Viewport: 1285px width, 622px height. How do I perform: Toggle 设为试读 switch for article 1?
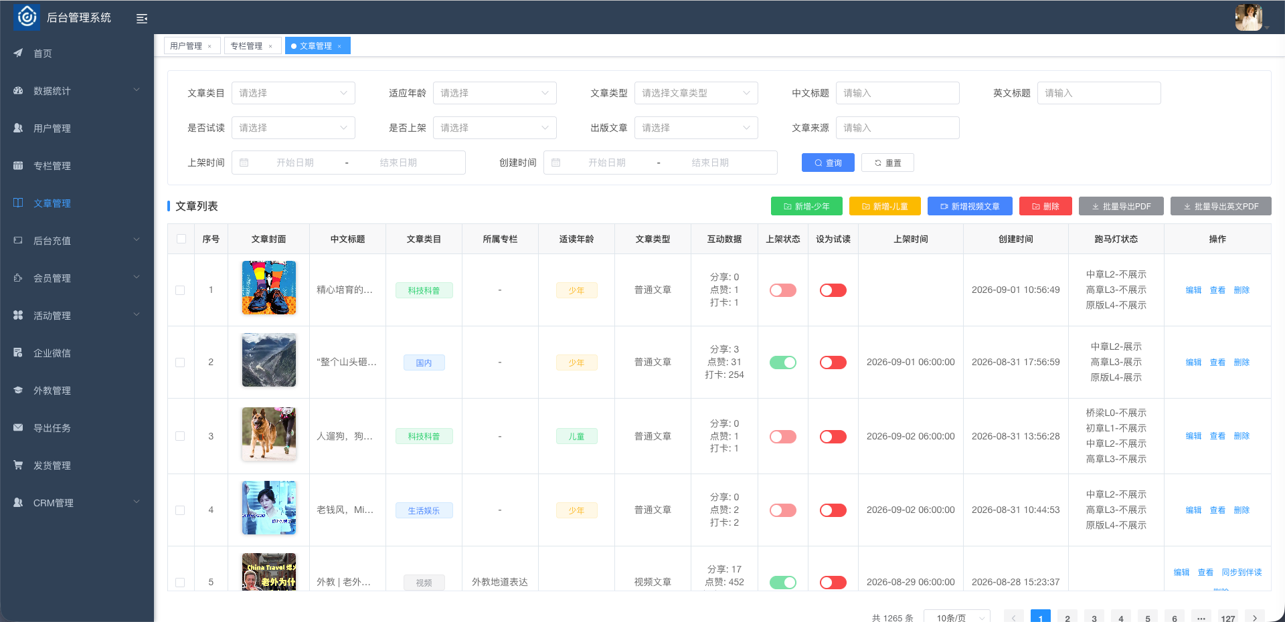[833, 290]
